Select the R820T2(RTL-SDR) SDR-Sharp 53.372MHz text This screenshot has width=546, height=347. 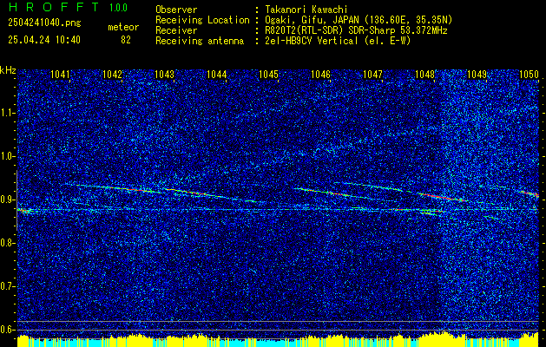pyautogui.click(x=356, y=30)
